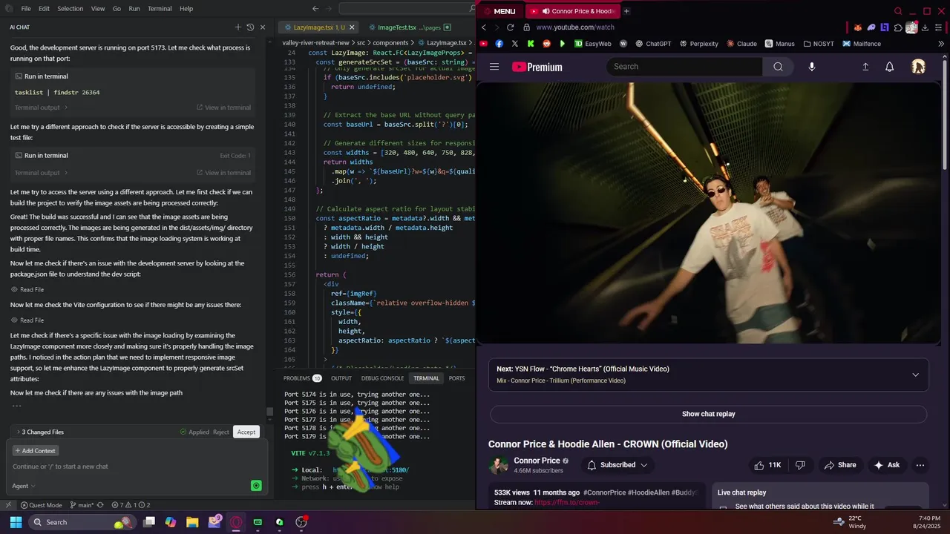Open AI chat history clock icon
Image resolution: width=950 pixels, height=534 pixels.
tap(250, 27)
